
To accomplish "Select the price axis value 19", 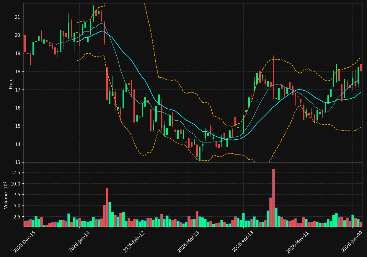I will 17,53.
